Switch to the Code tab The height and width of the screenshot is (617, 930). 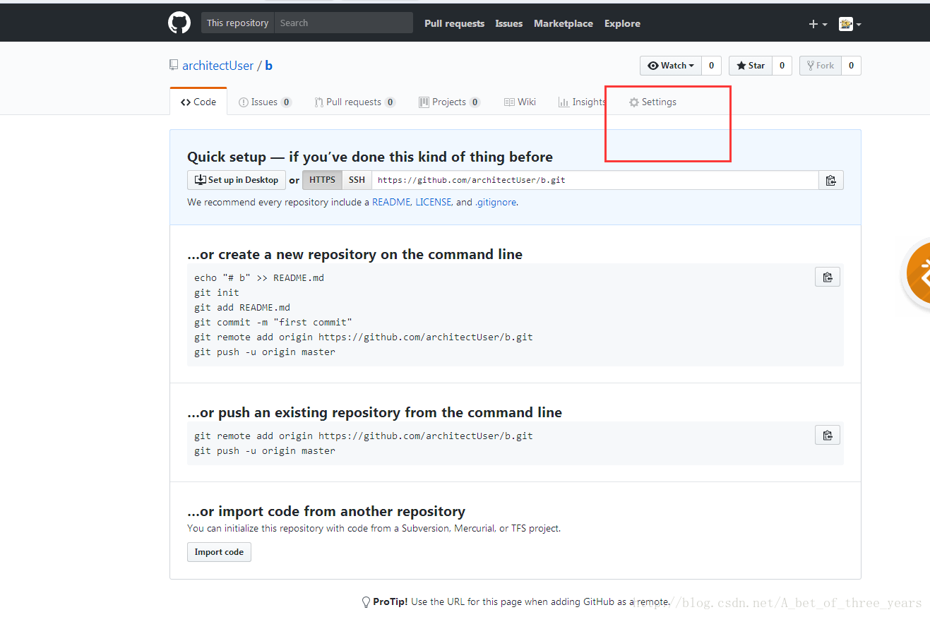pyautogui.click(x=198, y=102)
